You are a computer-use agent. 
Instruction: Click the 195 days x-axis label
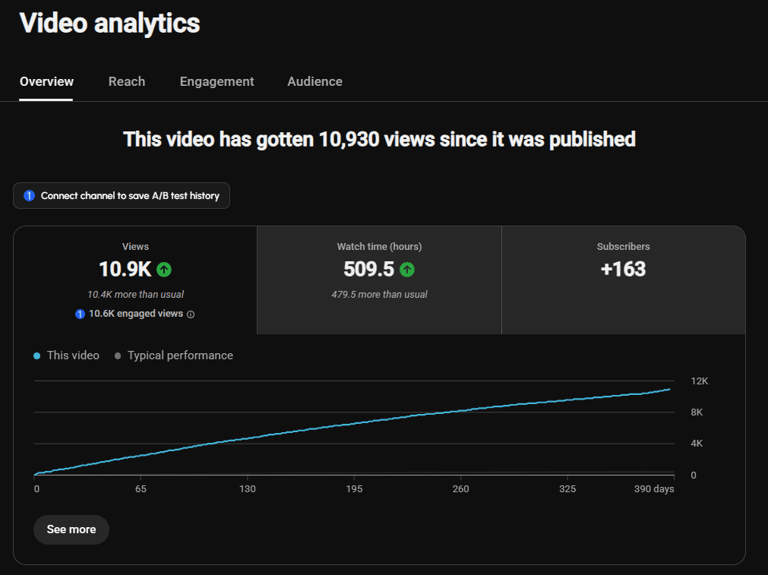[354, 489]
